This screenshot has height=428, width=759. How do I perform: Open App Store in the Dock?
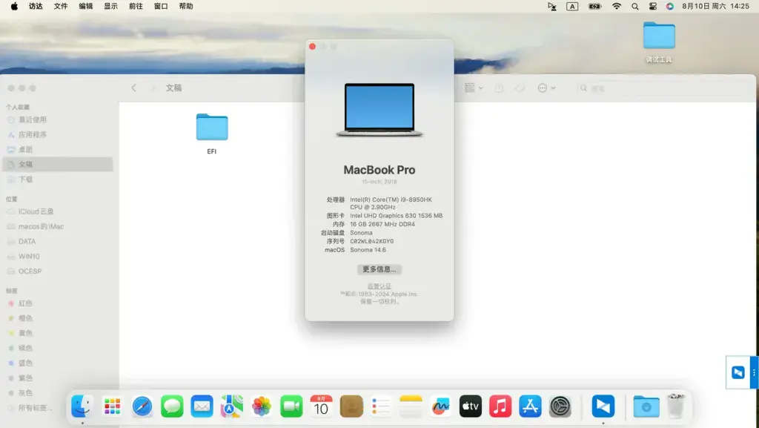point(530,406)
